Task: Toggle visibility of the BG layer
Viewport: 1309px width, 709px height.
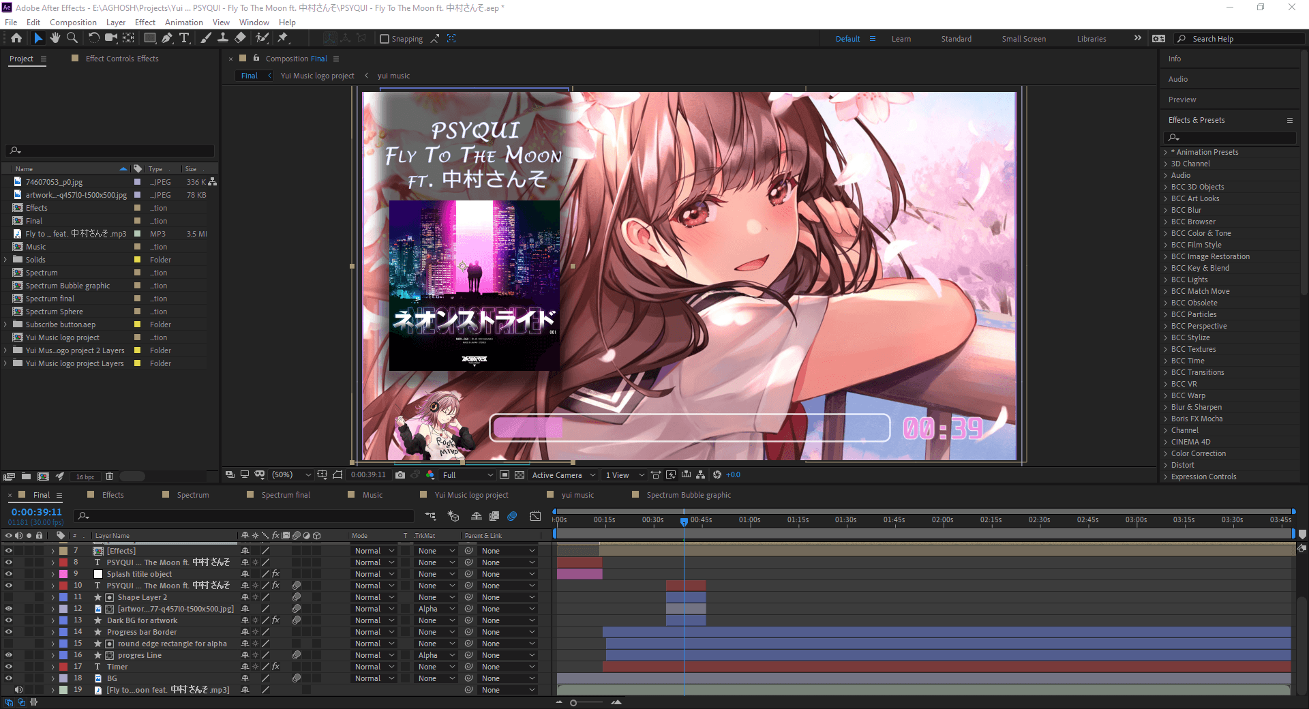Action: [x=9, y=678]
